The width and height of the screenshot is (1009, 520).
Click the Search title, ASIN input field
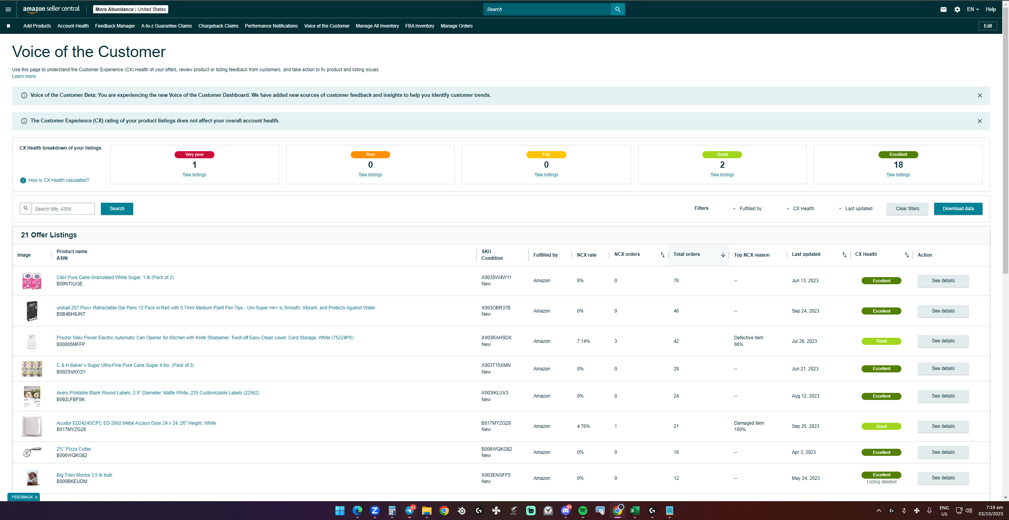[63, 209]
